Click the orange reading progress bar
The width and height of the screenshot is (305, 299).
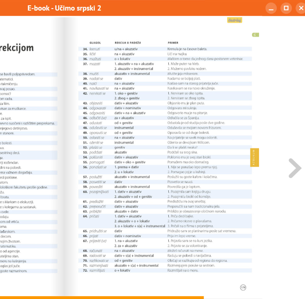pyautogui.click(x=102, y=297)
